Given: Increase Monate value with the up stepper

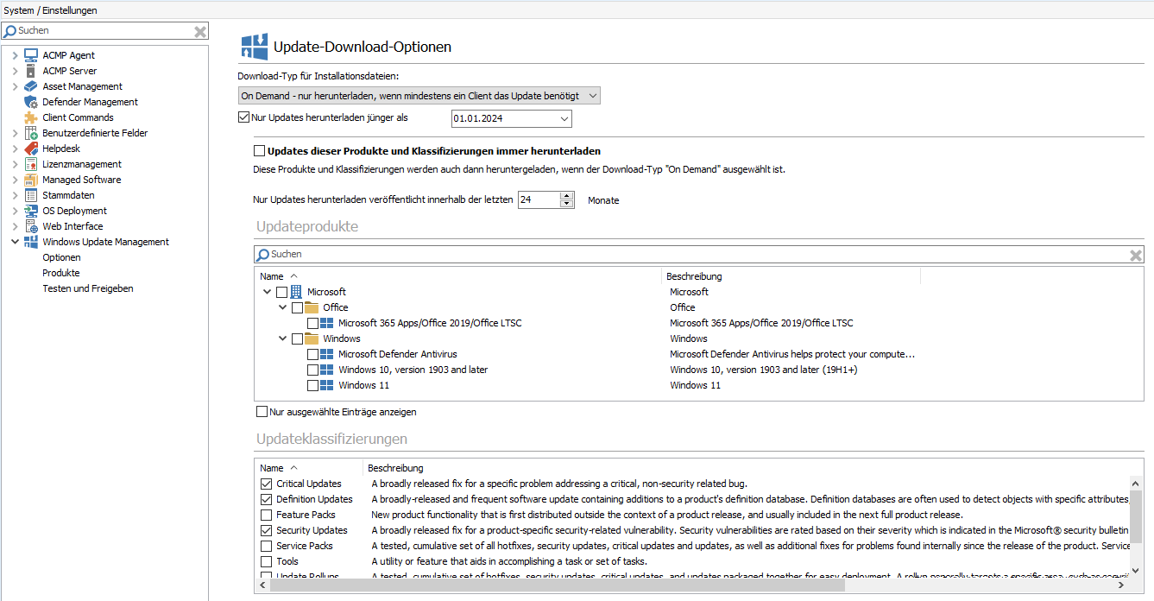Looking at the screenshot, I should pos(566,195).
